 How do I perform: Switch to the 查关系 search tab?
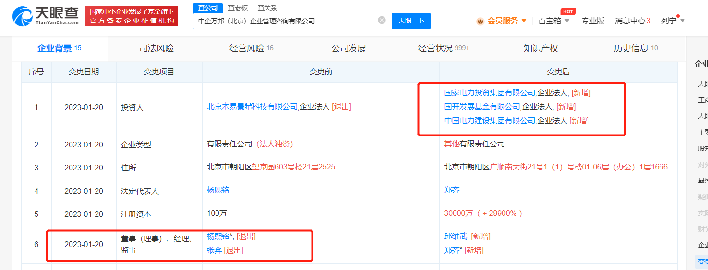tap(267, 8)
